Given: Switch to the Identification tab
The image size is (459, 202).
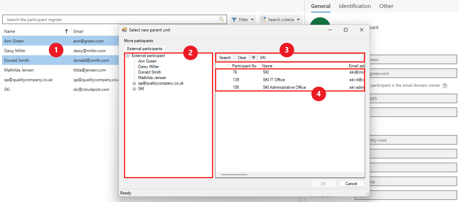Looking at the screenshot, I should tap(354, 6).
